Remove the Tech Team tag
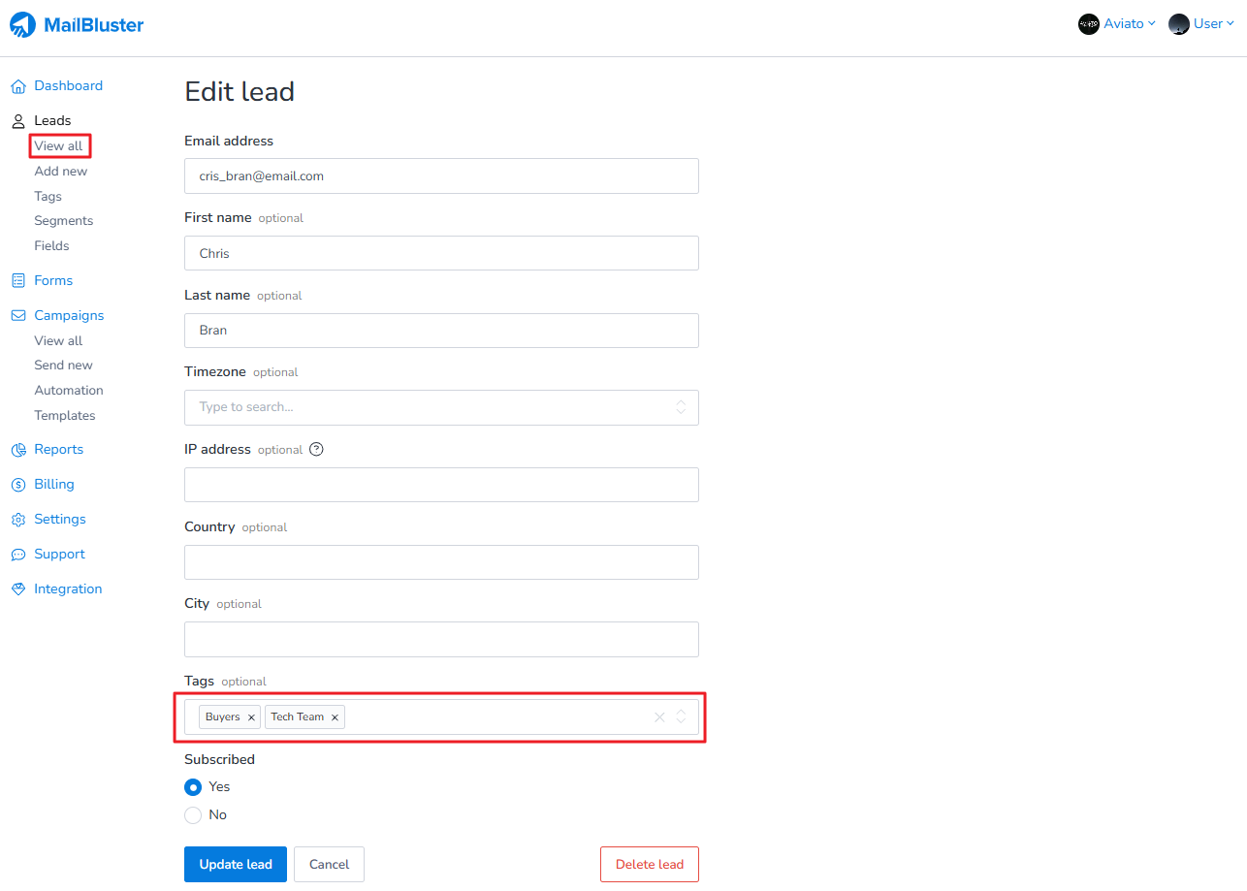This screenshot has height=891, width=1247. point(335,717)
